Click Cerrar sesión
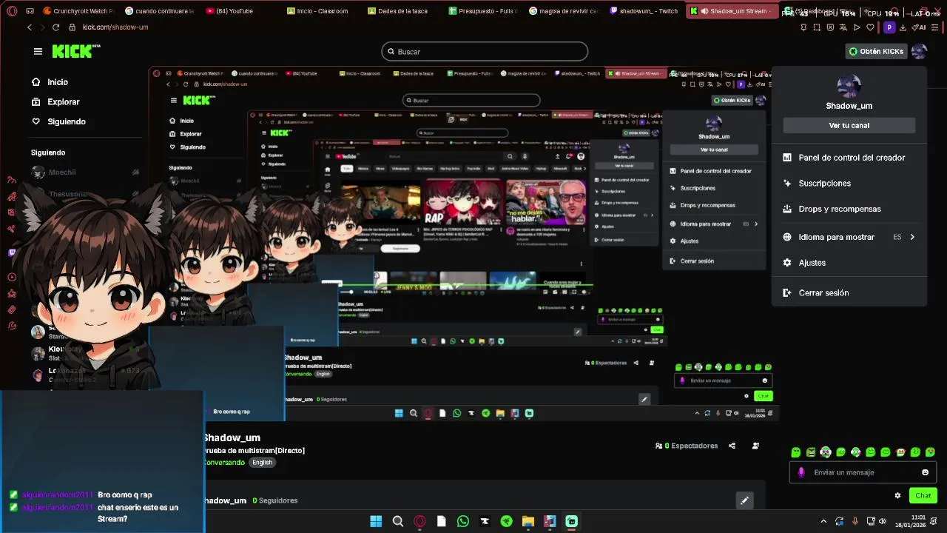 [849, 292]
